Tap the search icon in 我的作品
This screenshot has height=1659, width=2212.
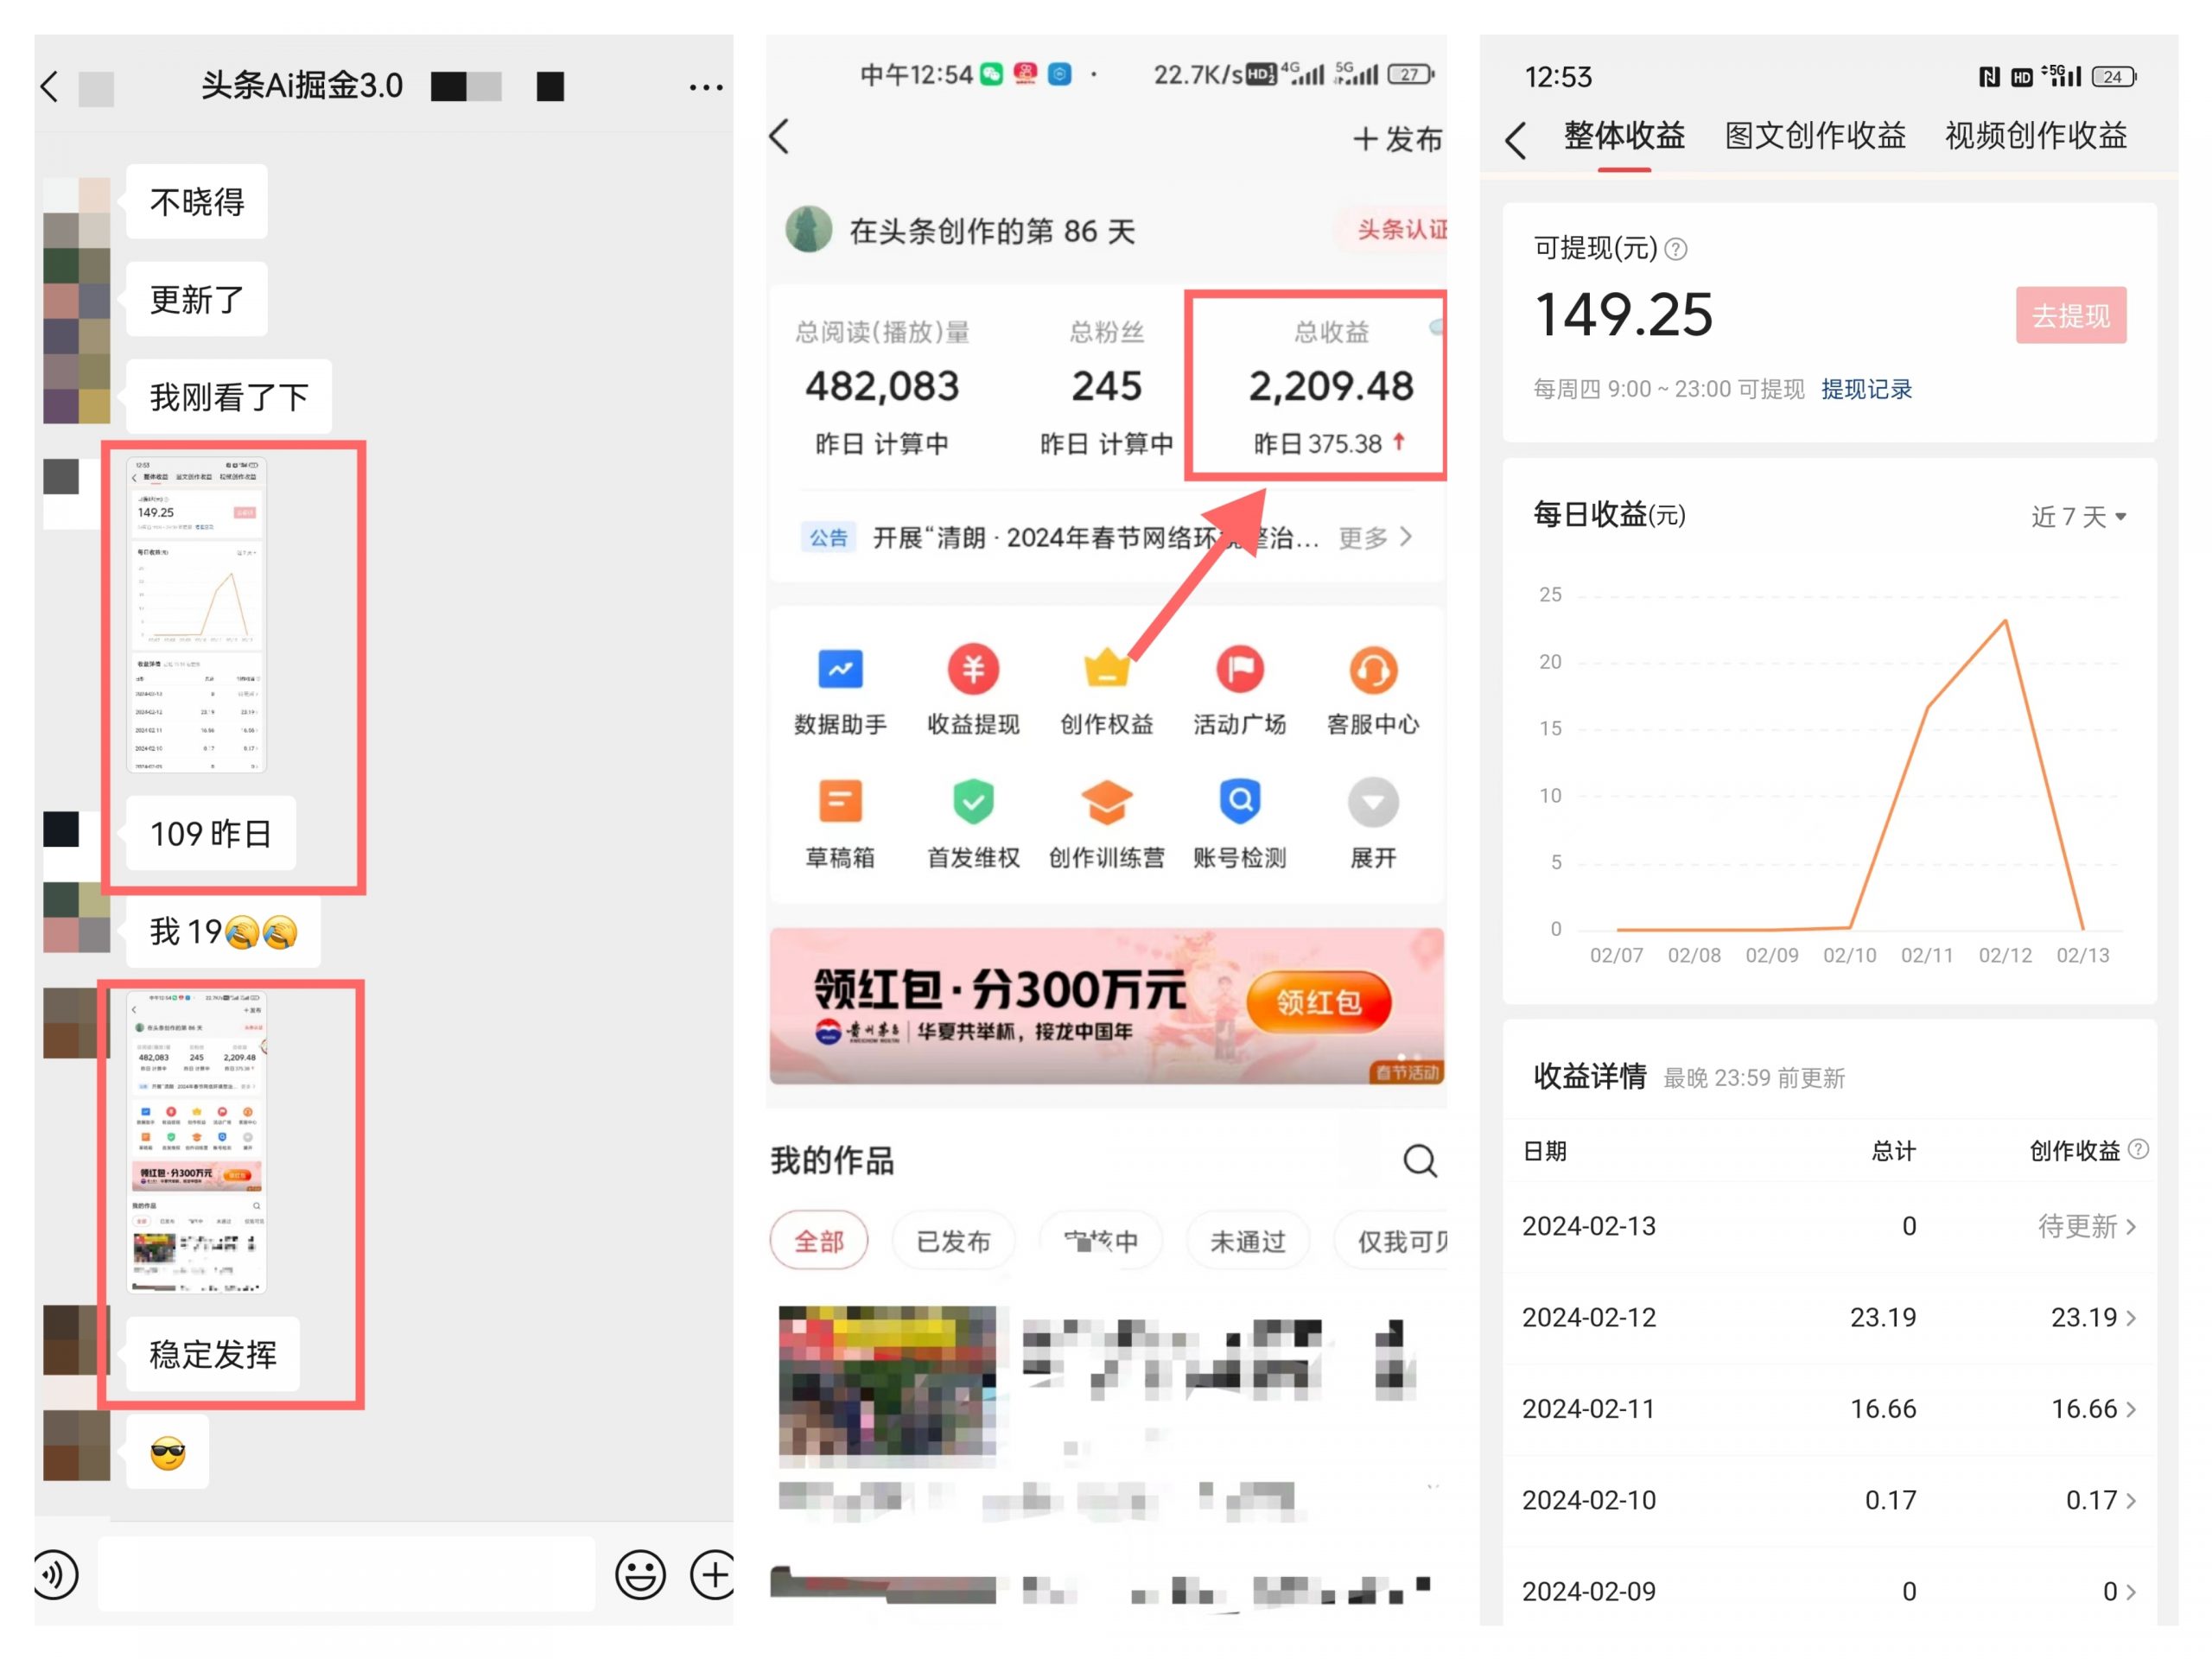point(1420,1161)
